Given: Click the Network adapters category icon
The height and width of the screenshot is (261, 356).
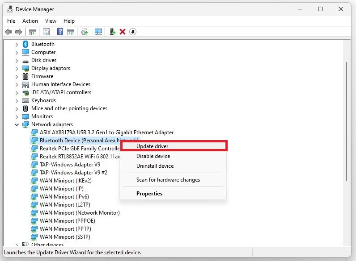Looking at the screenshot, I should [x=25, y=124].
